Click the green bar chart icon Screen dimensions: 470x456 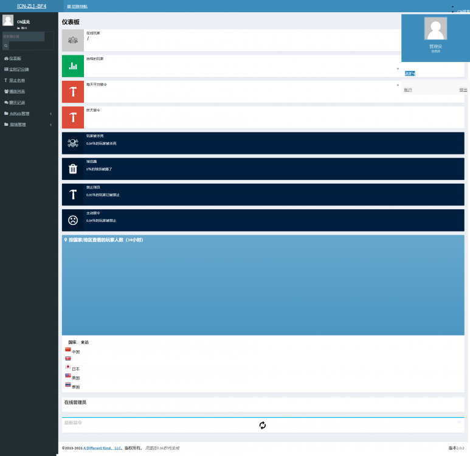(73, 66)
